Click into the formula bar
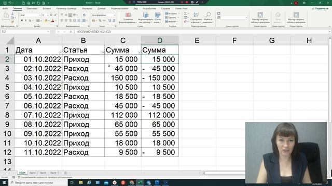332x186 pixels. click(x=202, y=32)
